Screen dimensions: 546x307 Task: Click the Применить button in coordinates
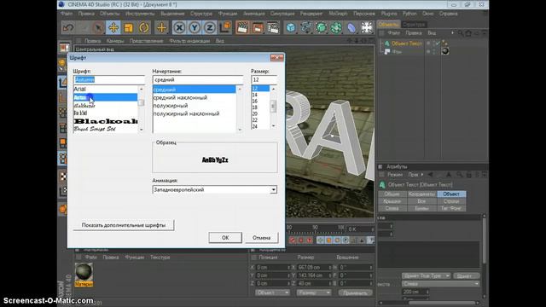355,293
